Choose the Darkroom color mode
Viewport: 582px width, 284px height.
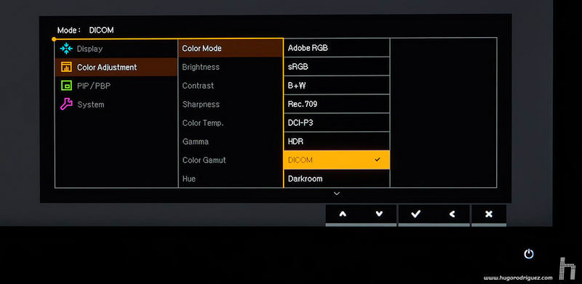(x=337, y=179)
